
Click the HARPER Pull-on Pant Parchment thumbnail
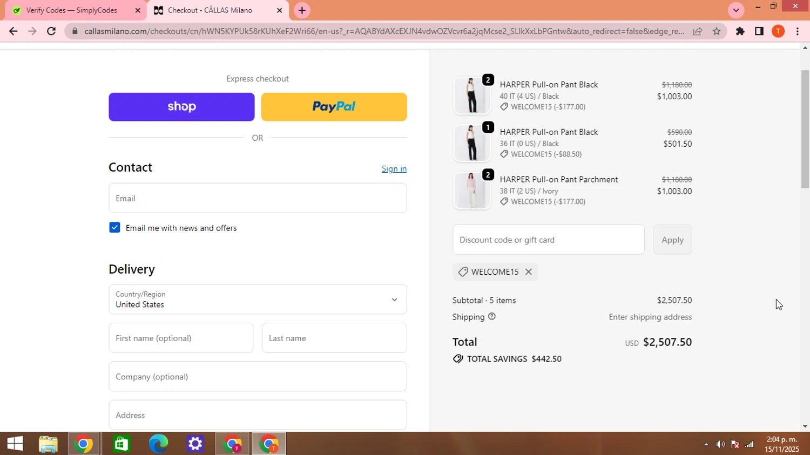click(472, 191)
